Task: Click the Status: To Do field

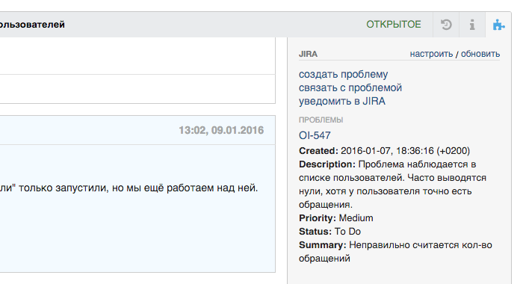Action: coord(329,231)
